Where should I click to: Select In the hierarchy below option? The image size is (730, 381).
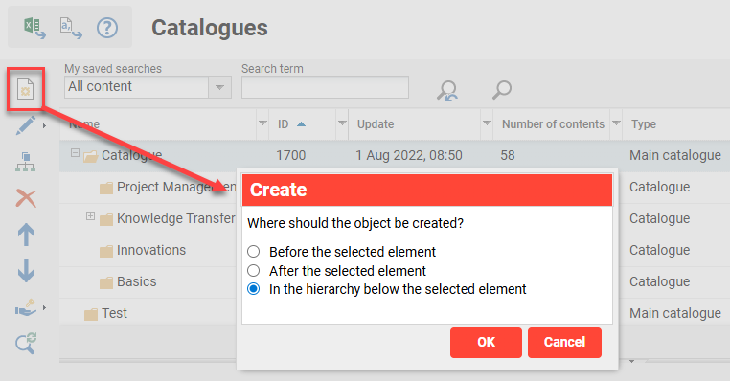pos(253,289)
